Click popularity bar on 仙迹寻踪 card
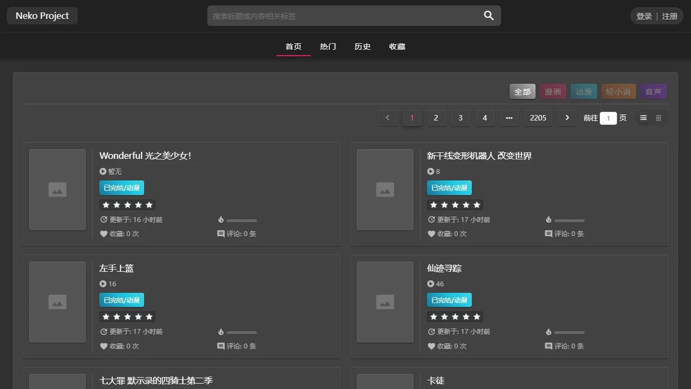Image resolution: width=691 pixels, height=389 pixels. tap(569, 332)
